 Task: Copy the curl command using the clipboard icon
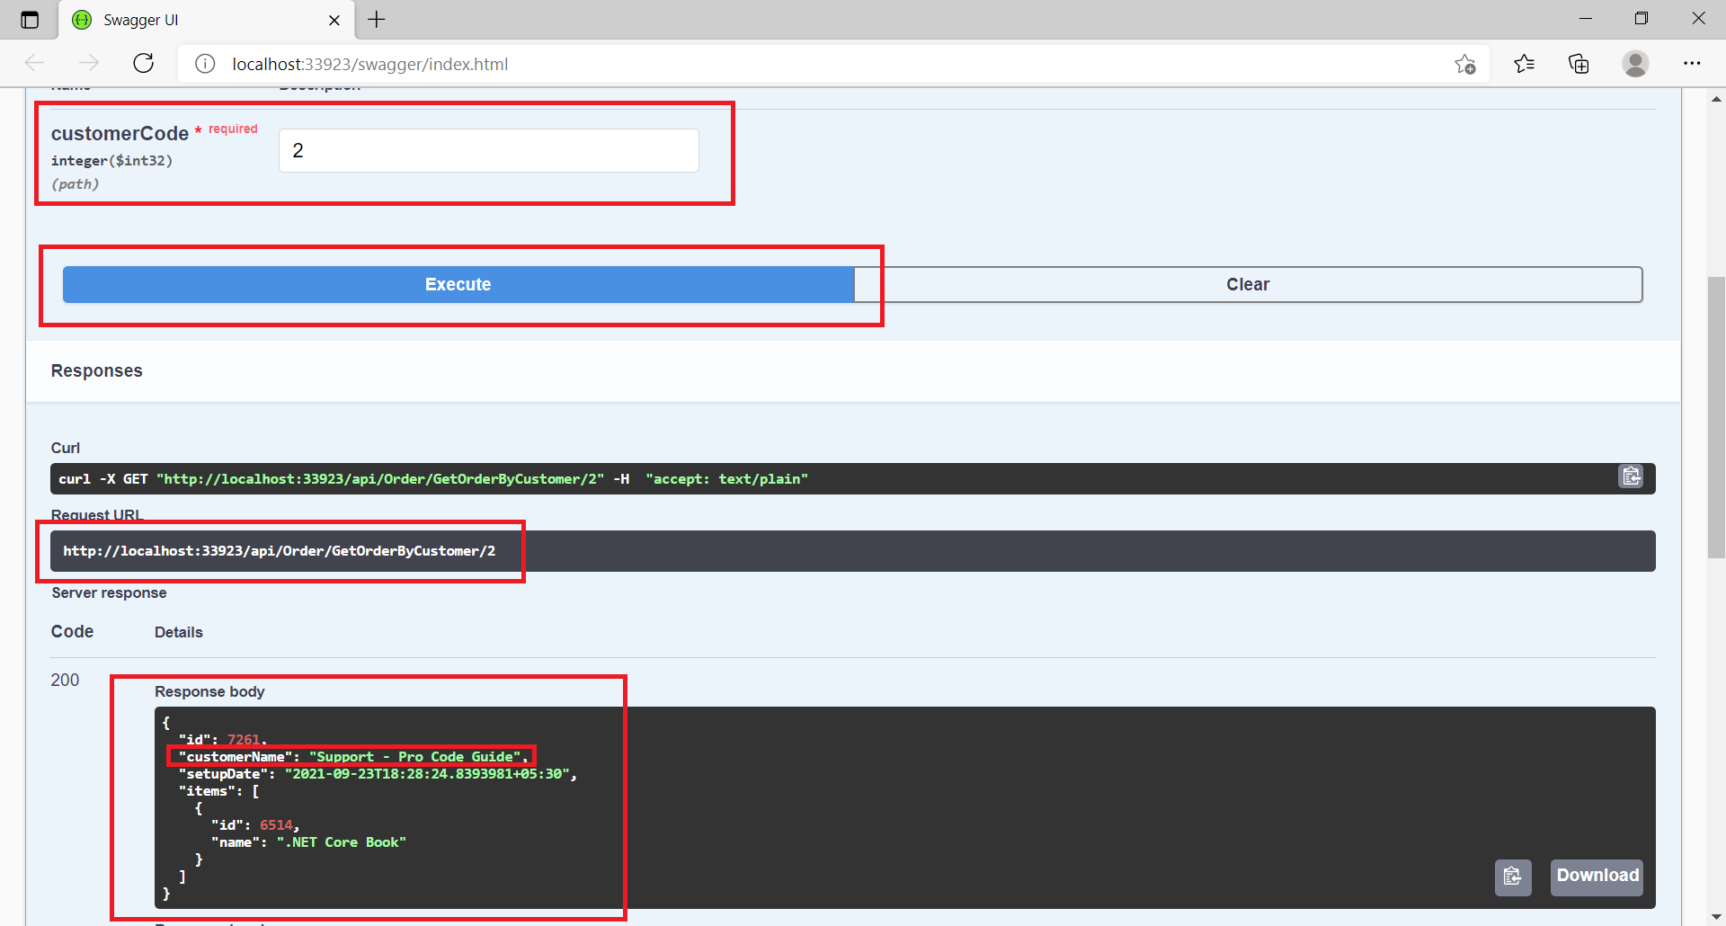pyautogui.click(x=1632, y=476)
